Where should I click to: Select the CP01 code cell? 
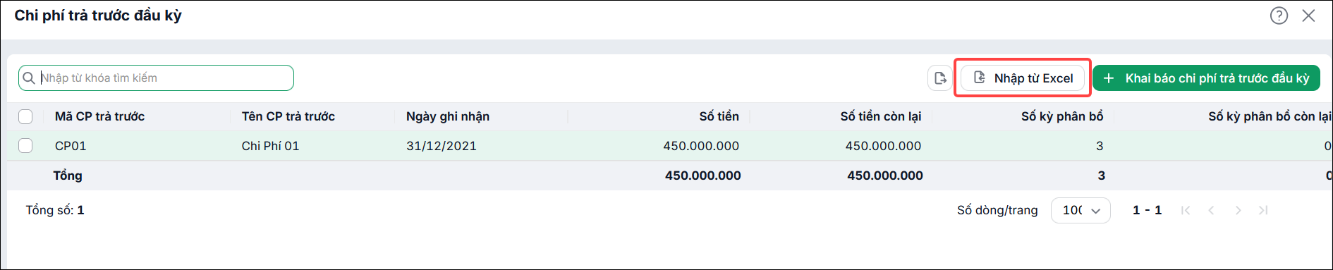point(71,146)
